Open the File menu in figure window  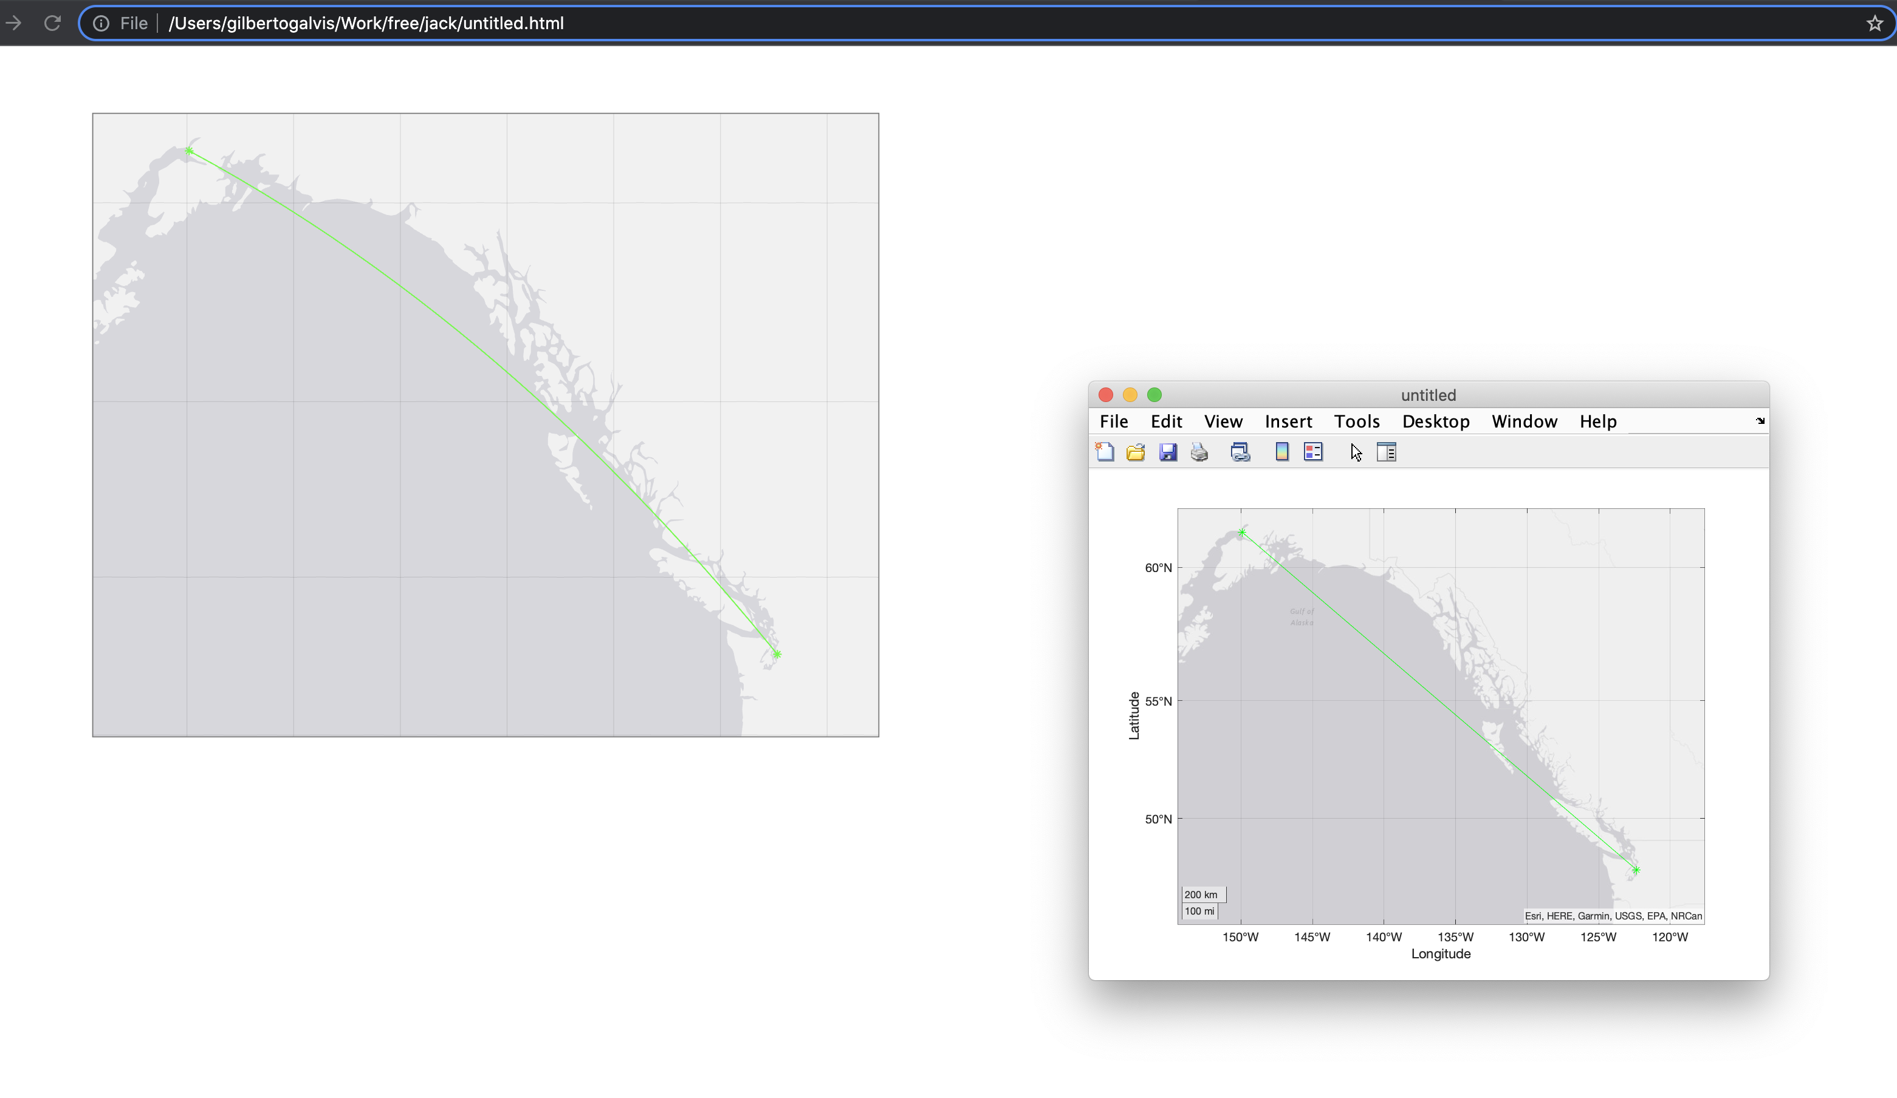pos(1113,421)
